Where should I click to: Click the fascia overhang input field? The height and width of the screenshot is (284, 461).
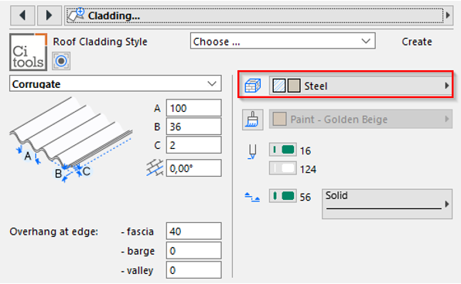tap(193, 232)
